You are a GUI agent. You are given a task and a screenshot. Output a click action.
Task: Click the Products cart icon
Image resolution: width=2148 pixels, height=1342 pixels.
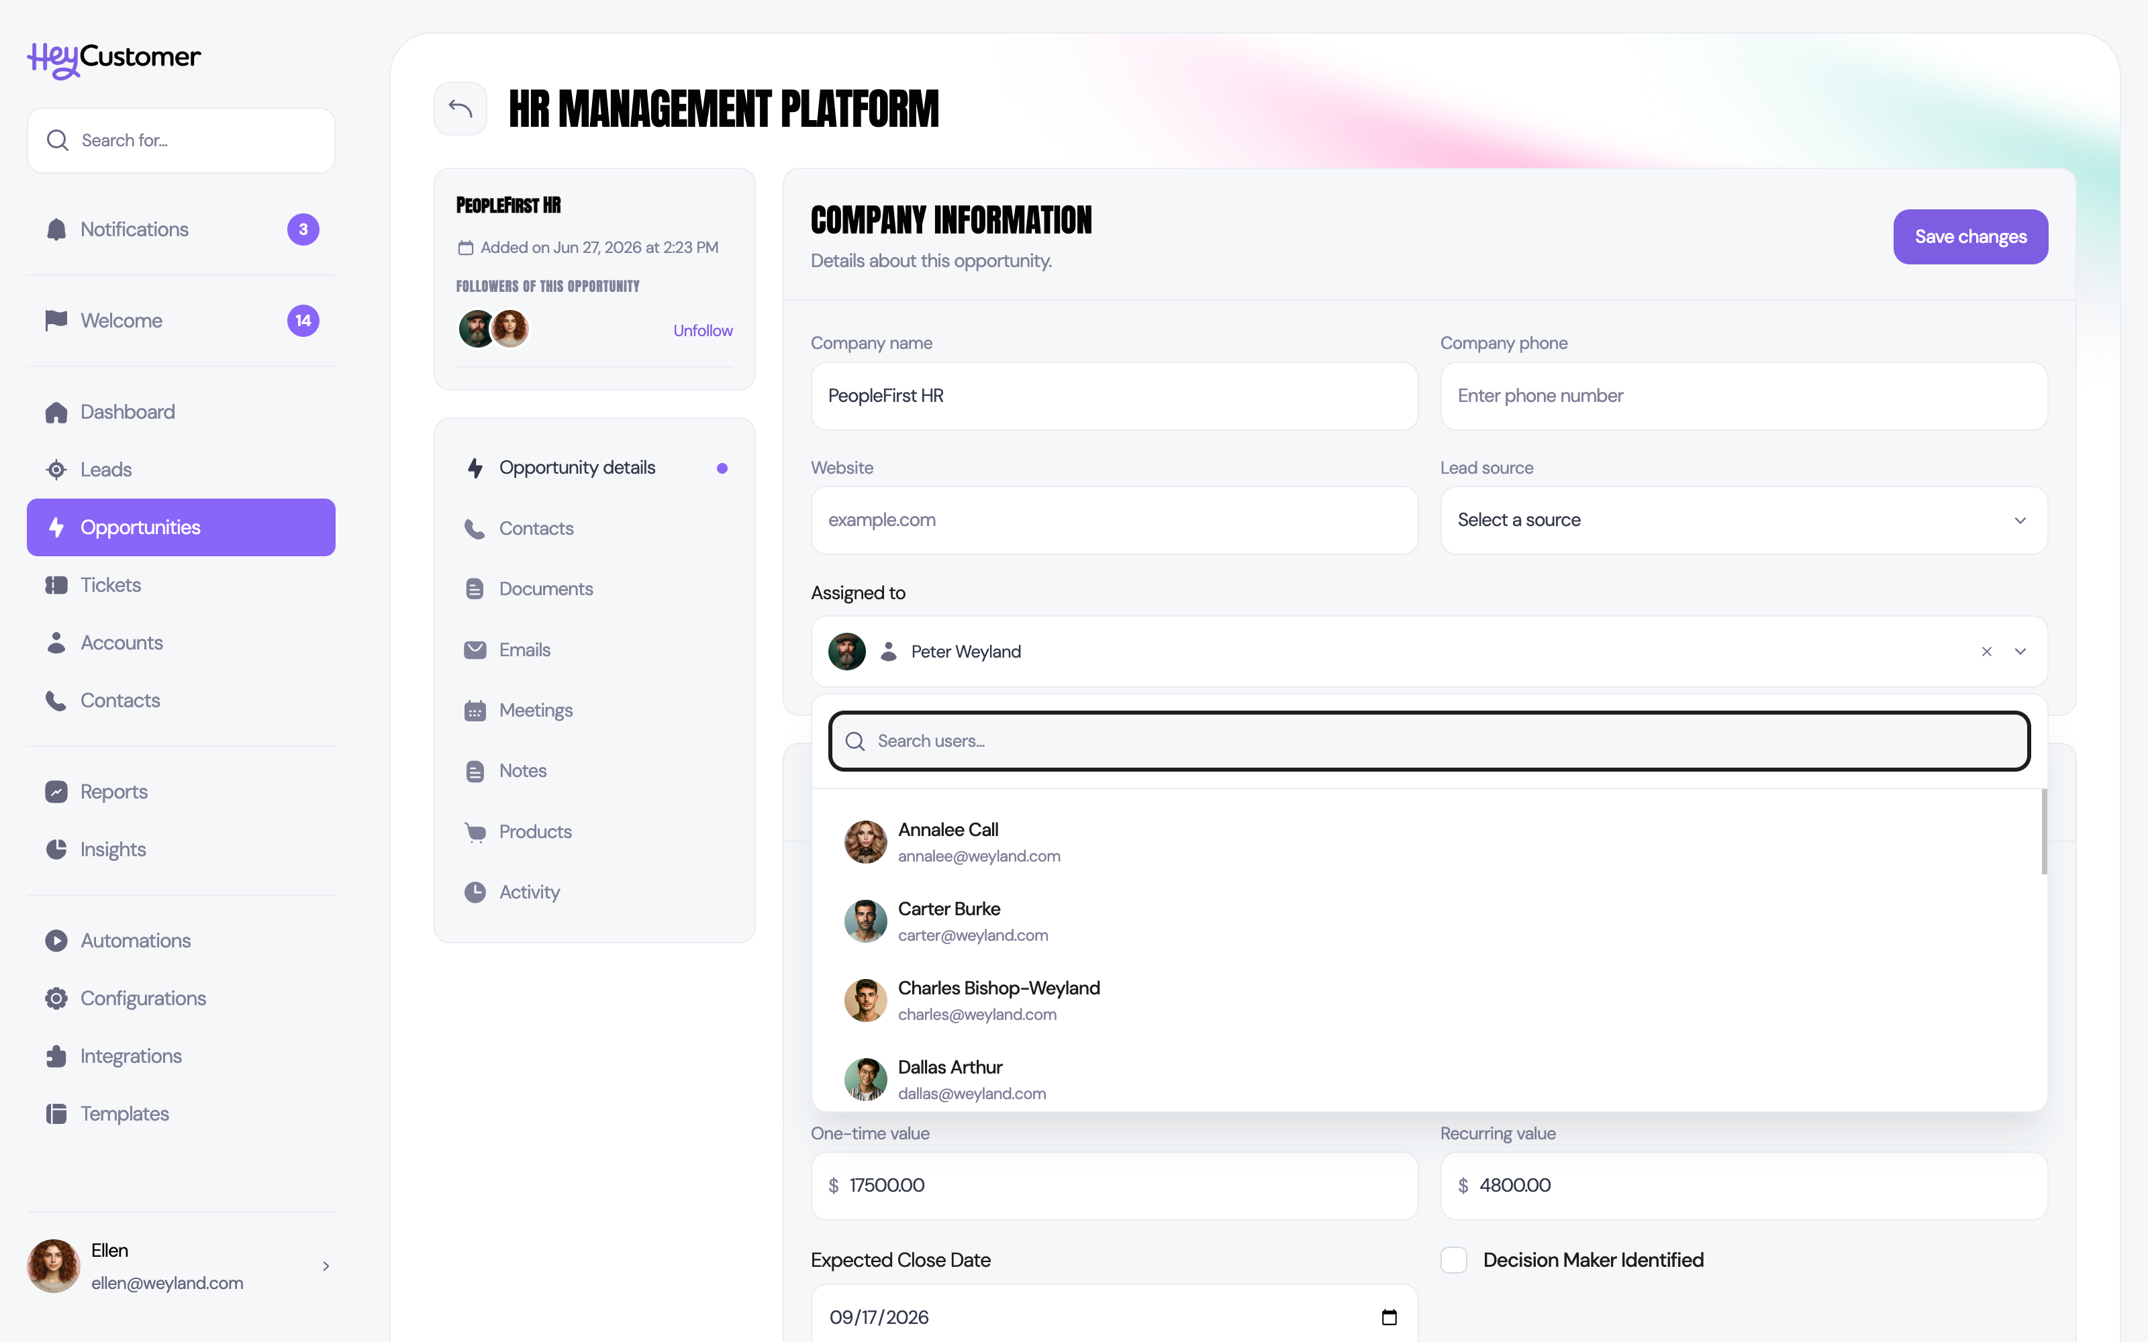pos(475,831)
